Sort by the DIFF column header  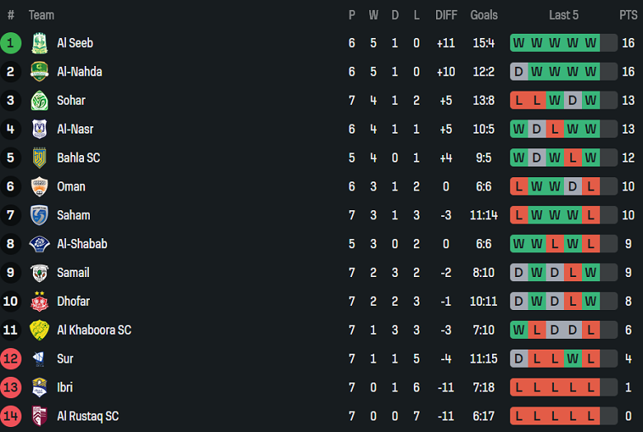[446, 15]
